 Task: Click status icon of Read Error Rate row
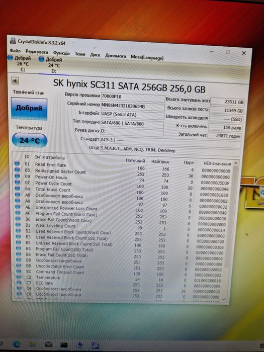click(17, 163)
